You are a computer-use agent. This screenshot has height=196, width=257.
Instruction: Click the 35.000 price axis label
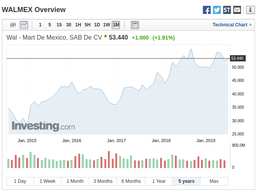238,107
